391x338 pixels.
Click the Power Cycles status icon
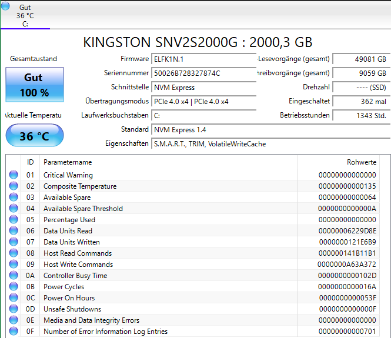pos(14,287)
